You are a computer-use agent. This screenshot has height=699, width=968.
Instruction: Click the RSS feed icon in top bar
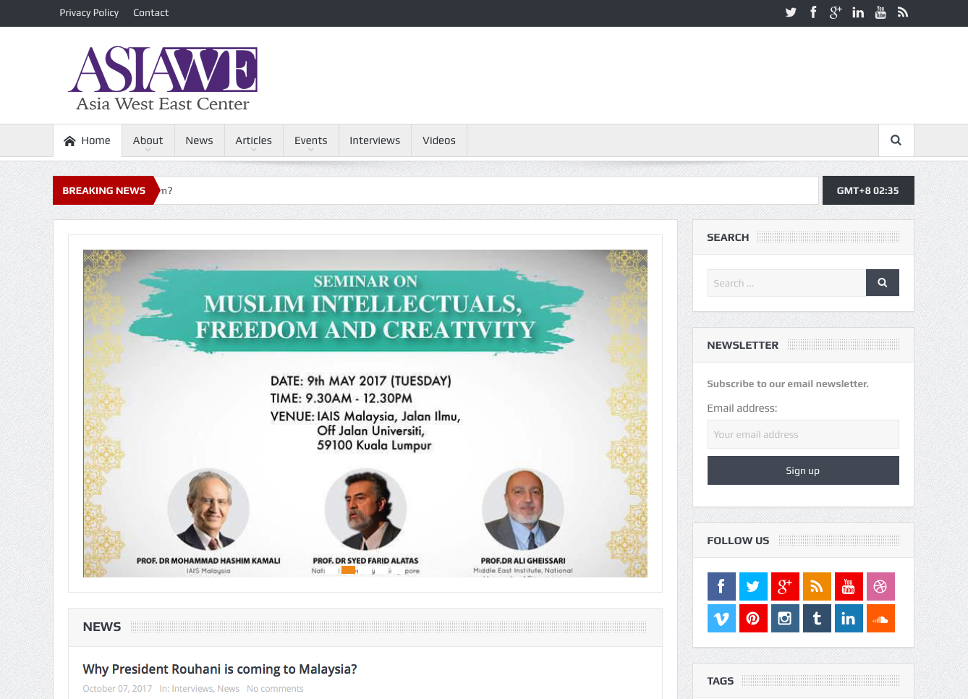[x=903, y=12]
